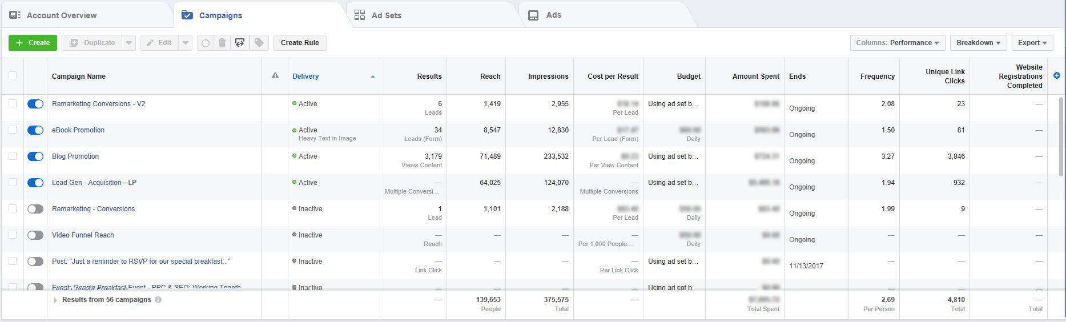Screen dimensions: 1066x322
Task: Check the box for Blog Promotion row
Action: coord(13,156)
